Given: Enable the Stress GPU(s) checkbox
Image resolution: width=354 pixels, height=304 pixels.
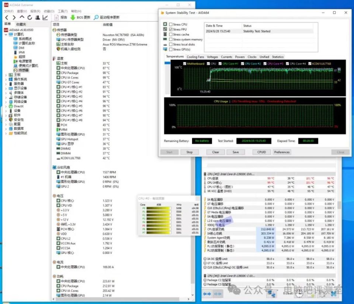Looking at the screenshot, I should point(171,49).
